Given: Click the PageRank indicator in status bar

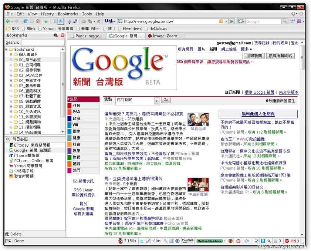Looking at the screenshot, I should click(x=188, y=241).
